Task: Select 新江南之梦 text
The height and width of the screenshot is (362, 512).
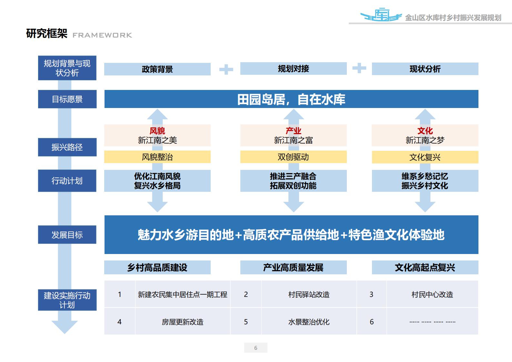Action: click(425, 140)
